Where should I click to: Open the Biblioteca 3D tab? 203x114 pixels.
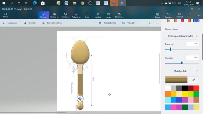click(119, 15)
